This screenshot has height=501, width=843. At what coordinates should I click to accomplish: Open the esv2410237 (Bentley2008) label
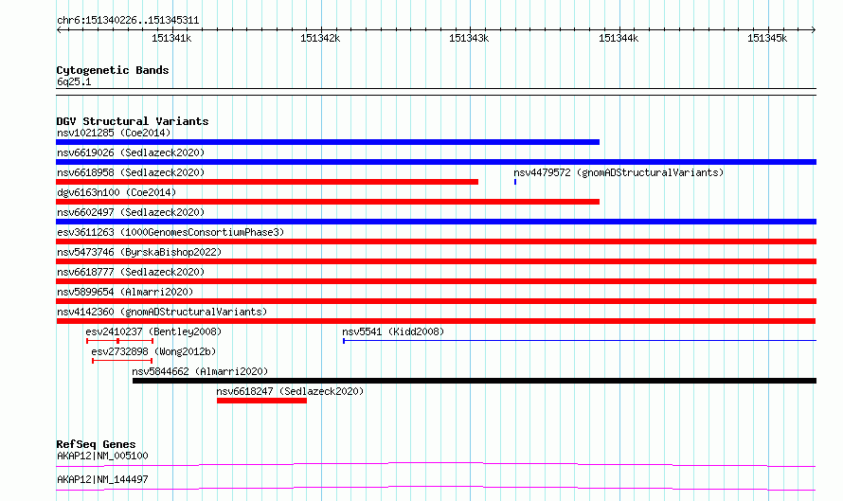coord(153,331)
